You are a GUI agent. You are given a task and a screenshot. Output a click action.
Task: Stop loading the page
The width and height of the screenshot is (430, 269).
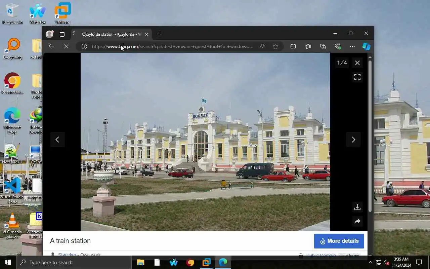[66, 46]
